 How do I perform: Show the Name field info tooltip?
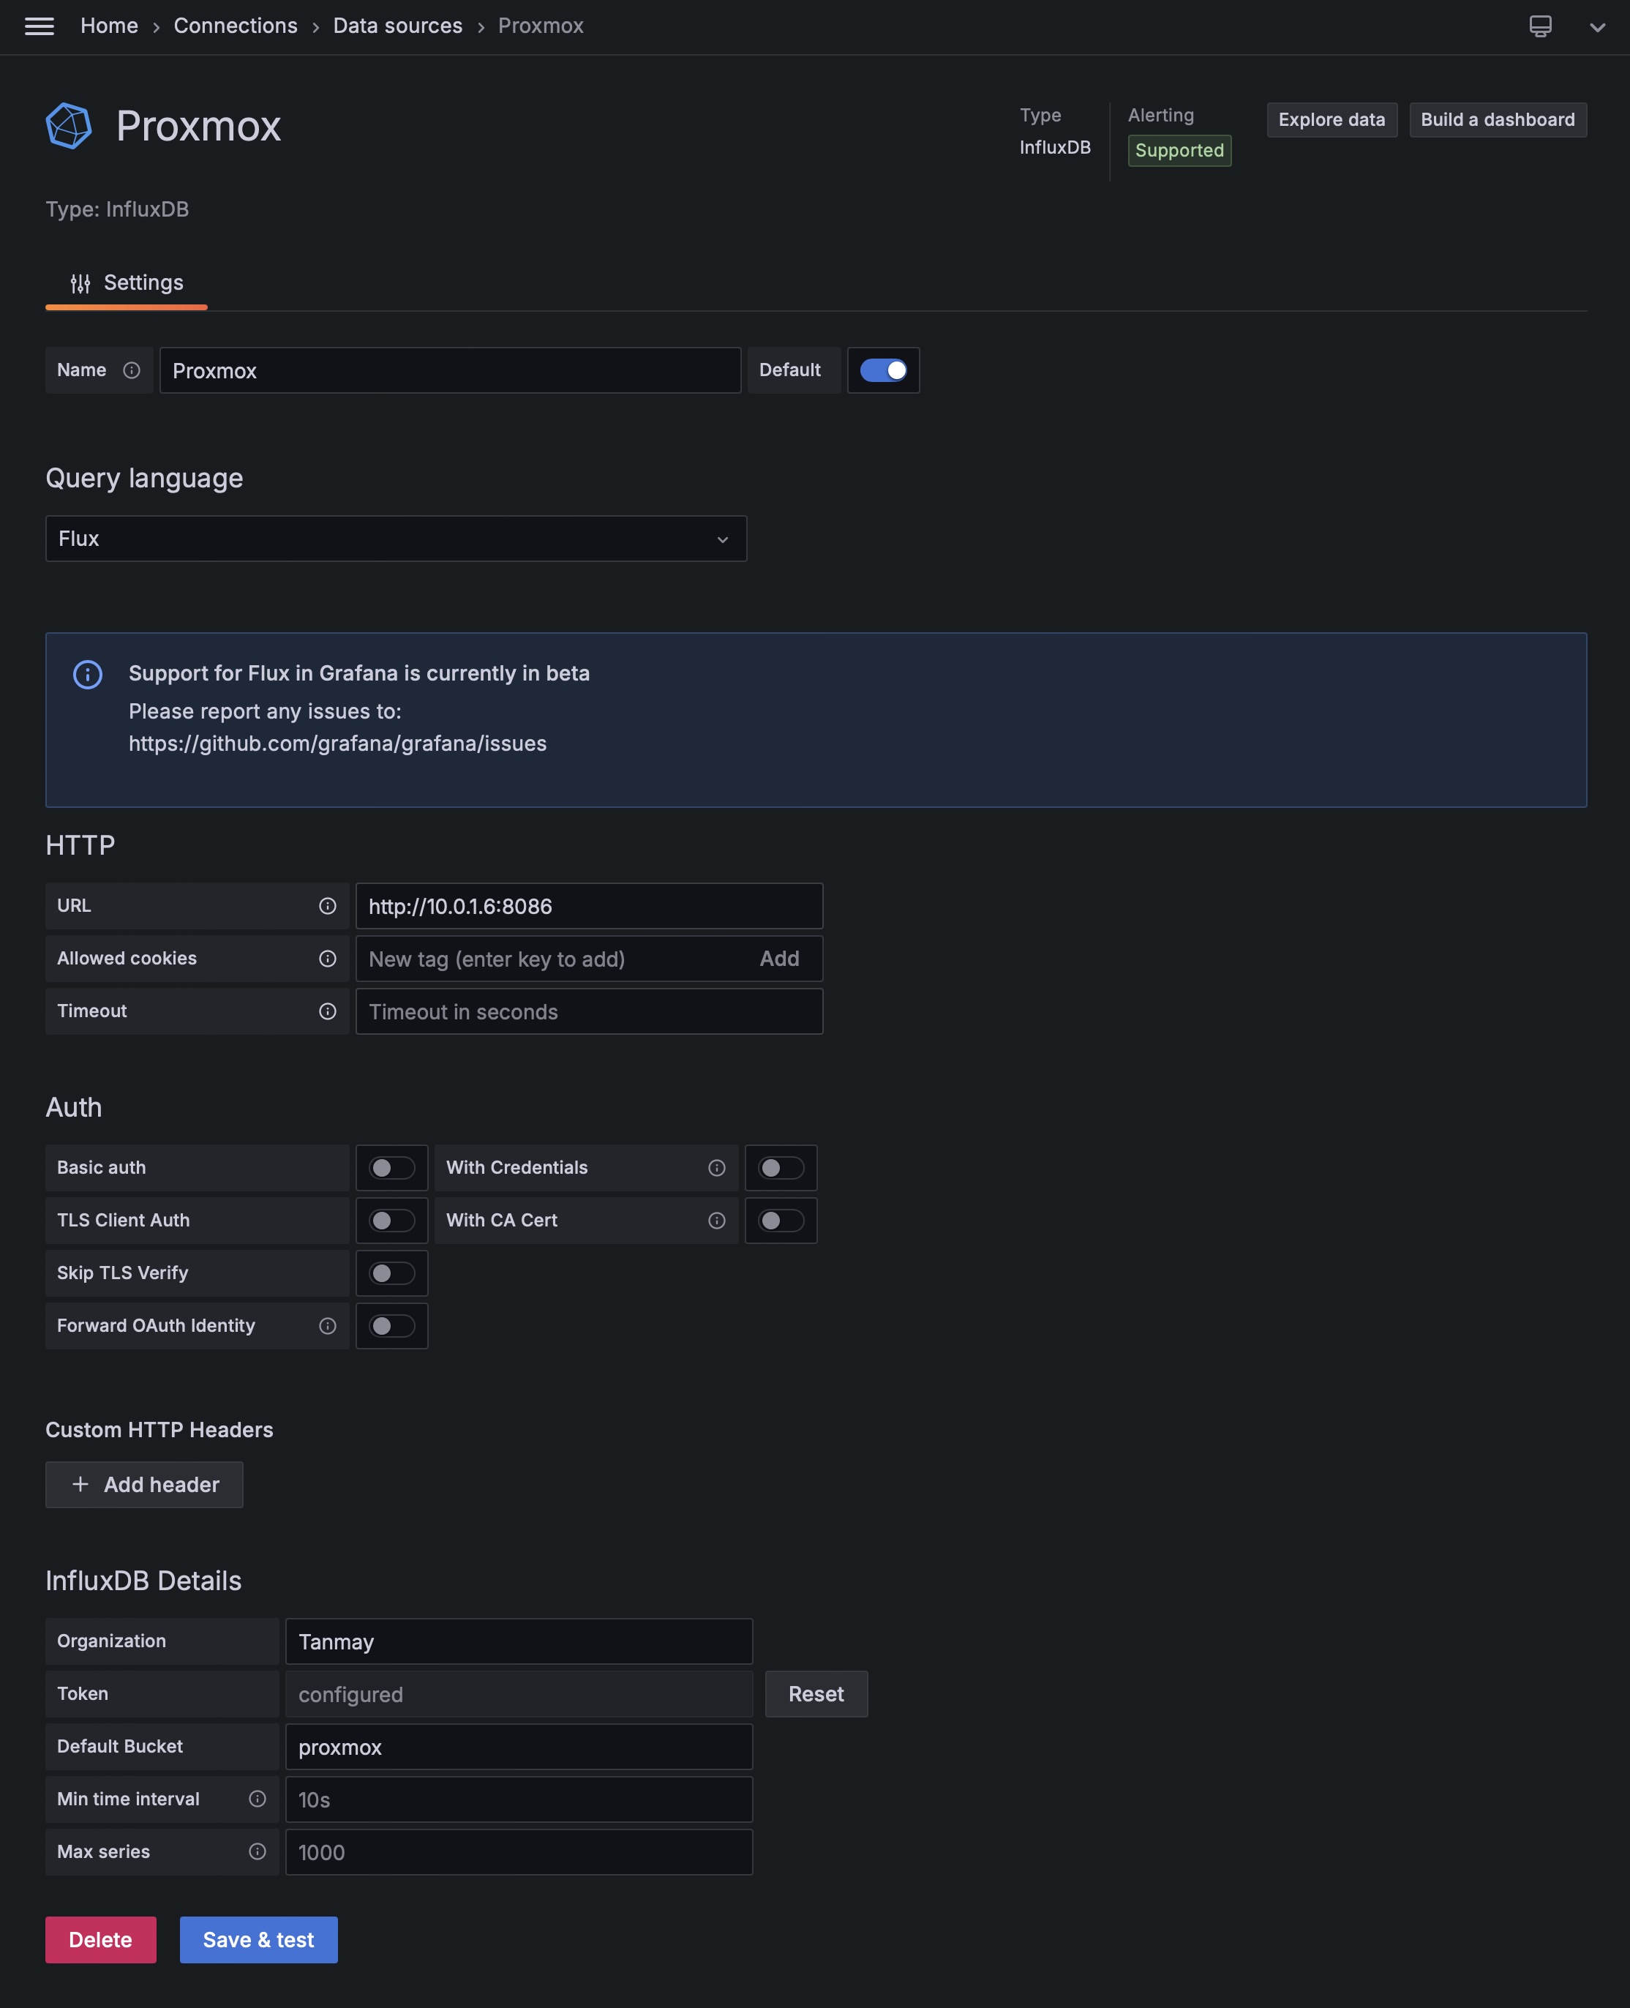[132, 370]
